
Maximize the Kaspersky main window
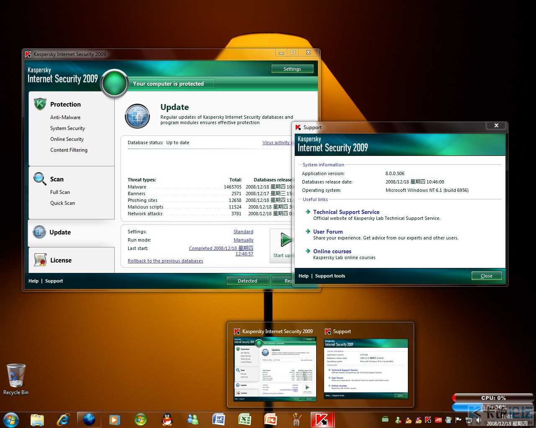click(x=293, y=53)
